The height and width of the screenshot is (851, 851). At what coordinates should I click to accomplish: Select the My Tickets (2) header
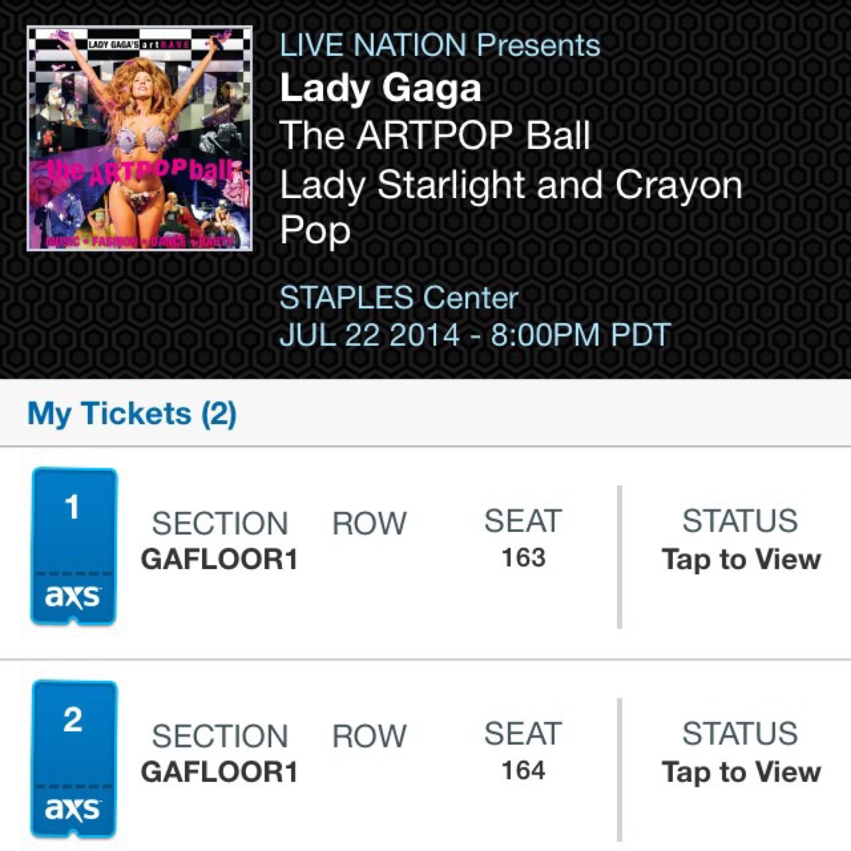pyautogui.click(x=132, y=414)
